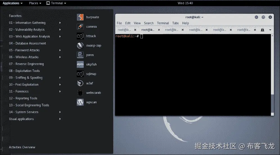Select the skipfish icon
Viewport: 280px width, 155px height.
80,64
